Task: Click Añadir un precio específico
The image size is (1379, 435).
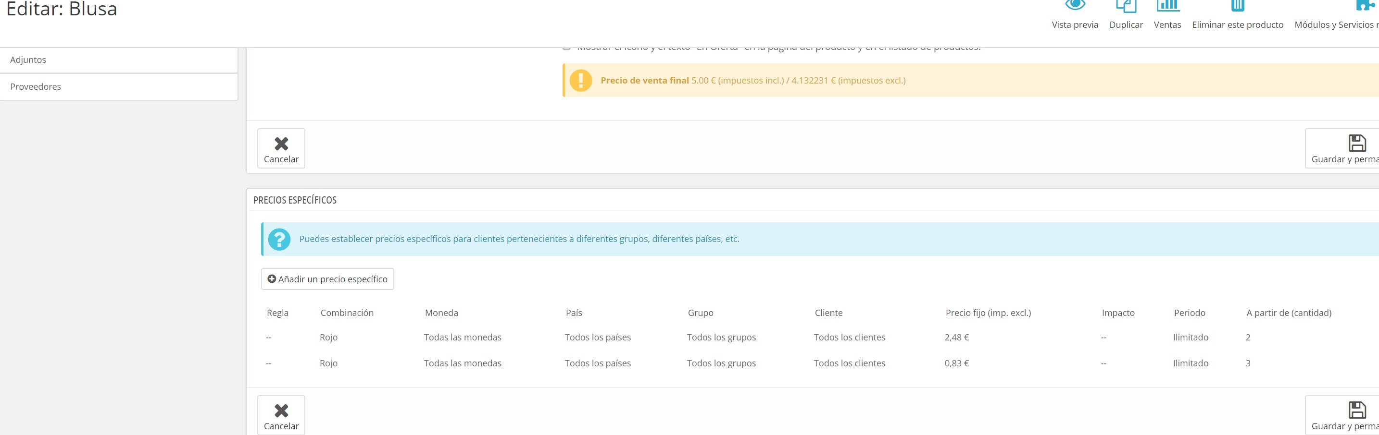Action: [x=327, y=279]
